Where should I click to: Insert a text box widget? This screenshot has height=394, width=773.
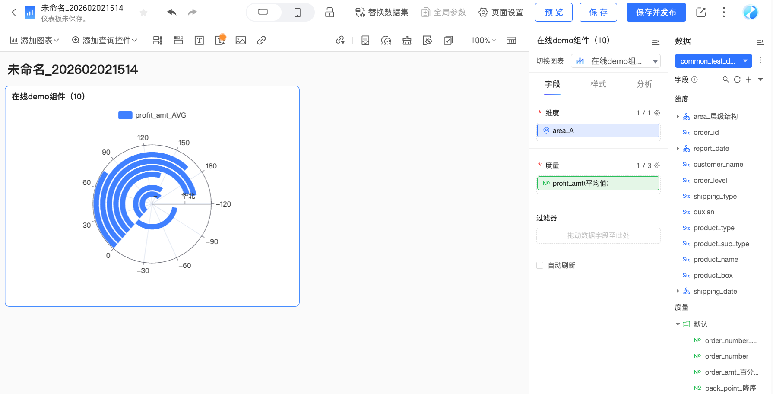(199, 41)
